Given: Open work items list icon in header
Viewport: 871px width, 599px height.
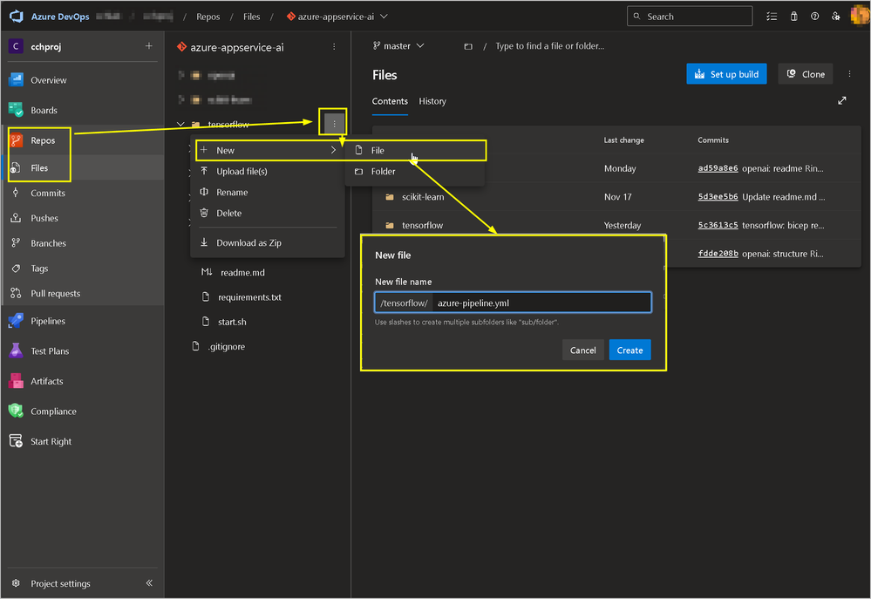Looking at the screenshot, I should coord(772,16).
